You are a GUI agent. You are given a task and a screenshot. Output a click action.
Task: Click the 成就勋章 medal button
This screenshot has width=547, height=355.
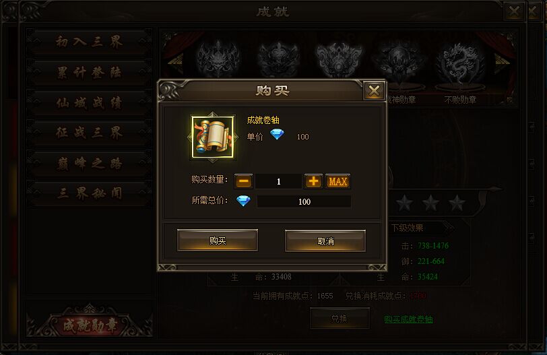[90, 325]
